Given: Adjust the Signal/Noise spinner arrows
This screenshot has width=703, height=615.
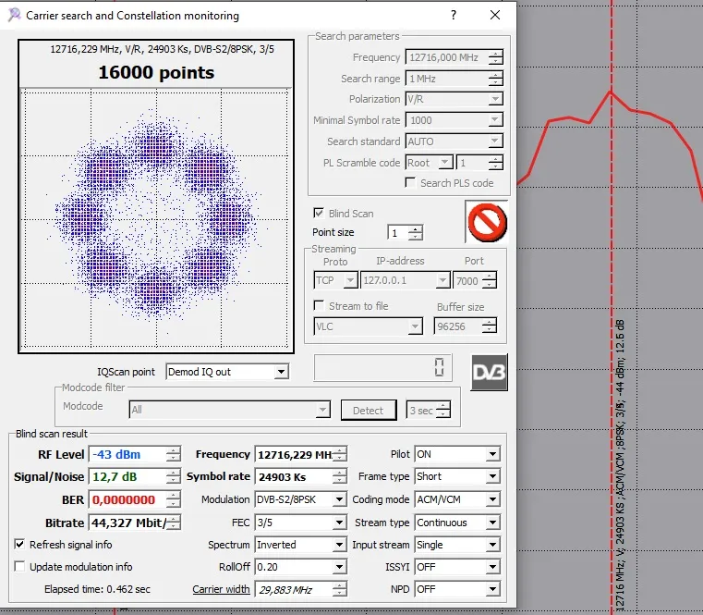Looking at the screenshot, I should click(x=173, y=477).
